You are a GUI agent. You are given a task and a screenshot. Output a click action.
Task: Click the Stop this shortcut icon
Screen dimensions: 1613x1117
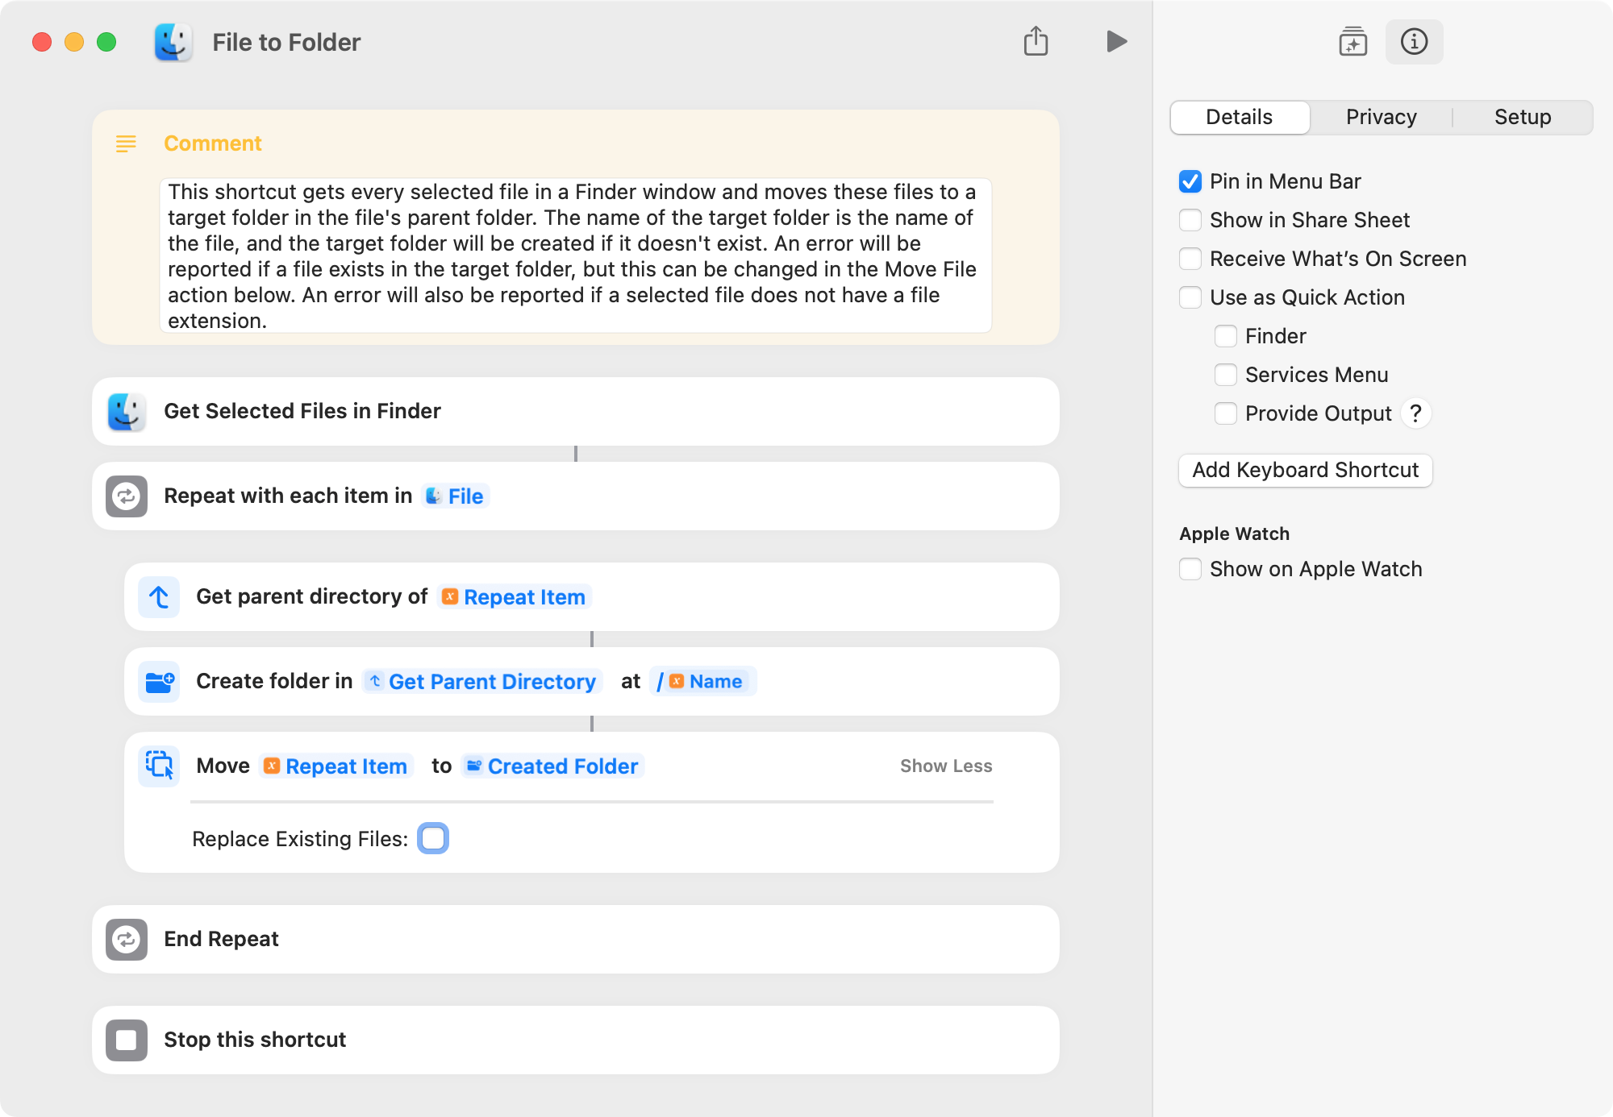(x=127, y=1040)
